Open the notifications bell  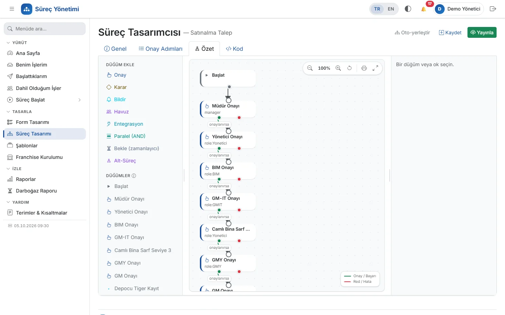point(424,9)
